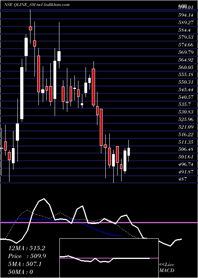Click the 569.79 price axis label
The width and height of the screenshot is (198, 278).
pyautogui.click(x=186, y=52)
